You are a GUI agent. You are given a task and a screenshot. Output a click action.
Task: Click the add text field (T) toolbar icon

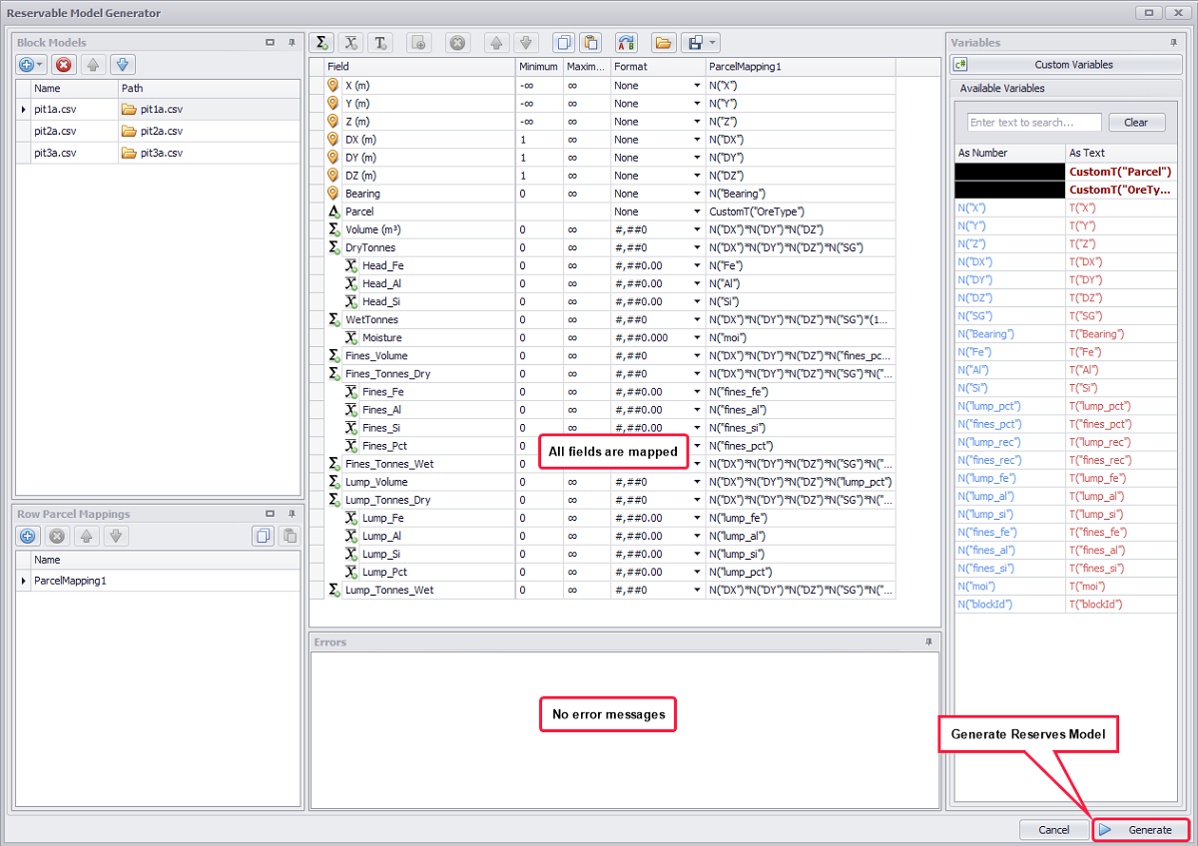click(379, 43)
